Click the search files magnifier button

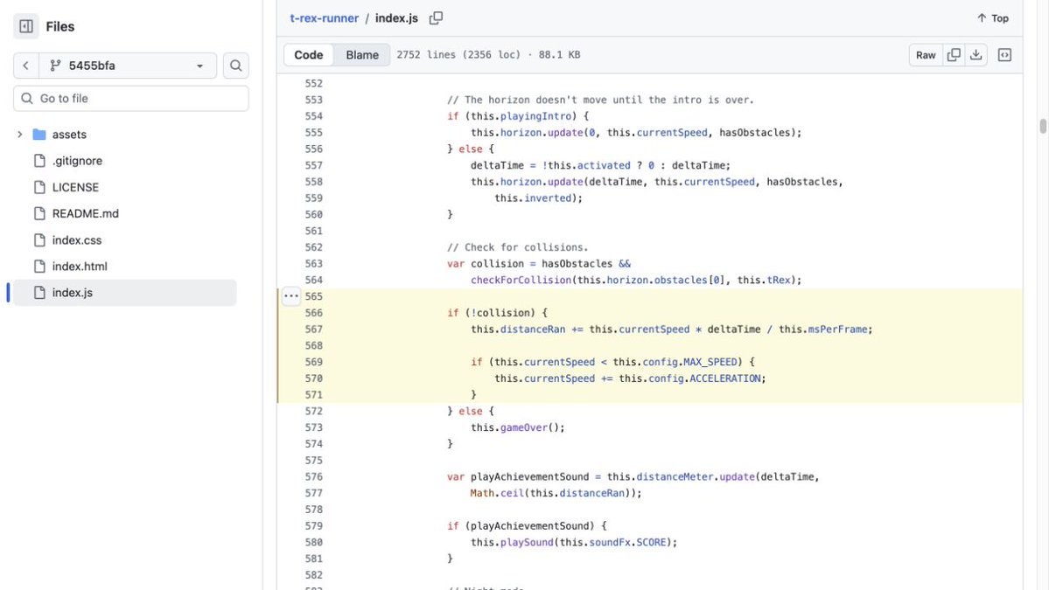tap(235, 66)
